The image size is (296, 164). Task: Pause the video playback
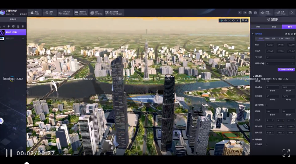pyautogui.click(x=9, y=153)
